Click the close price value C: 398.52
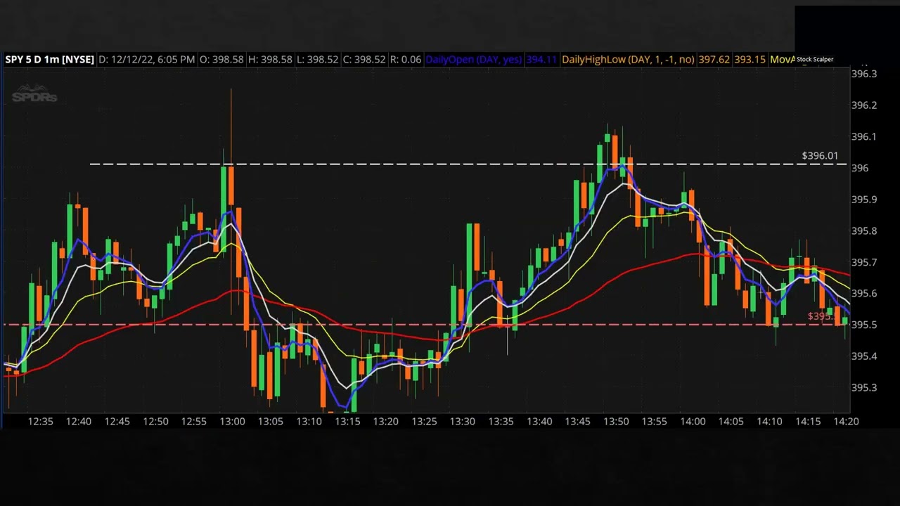 [364, 60]
